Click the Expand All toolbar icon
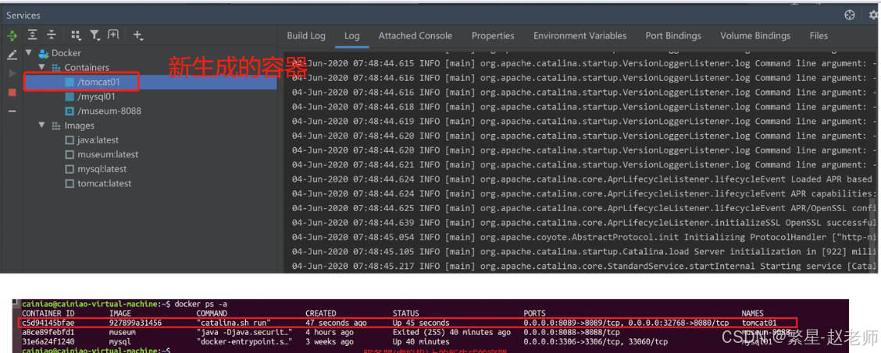The height and width of the screenshot is (353, 881). coord(33,35)
